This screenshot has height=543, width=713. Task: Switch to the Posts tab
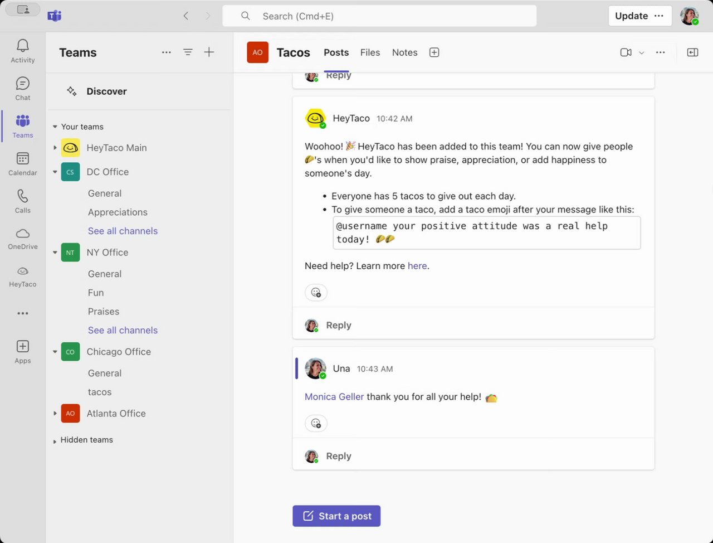[x=336, y=52]
